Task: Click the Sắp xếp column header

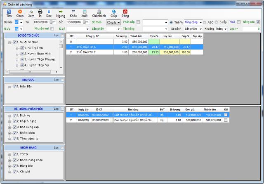Action: click(x=197, y=36)
